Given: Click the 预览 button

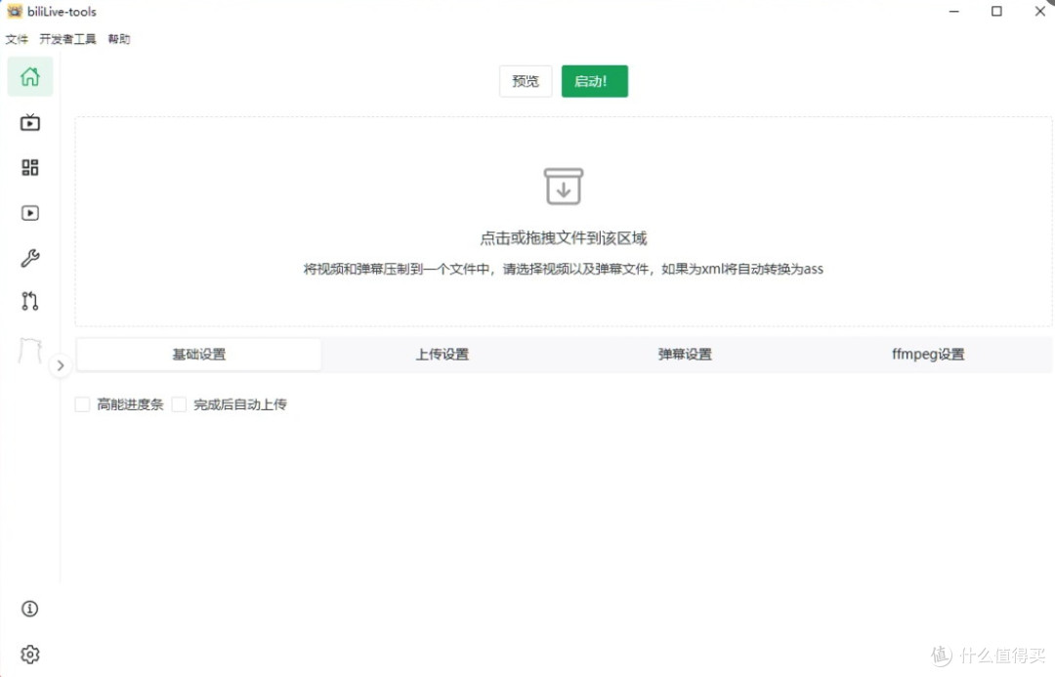Looking at the screenshot, I should (x=526, y=81).
